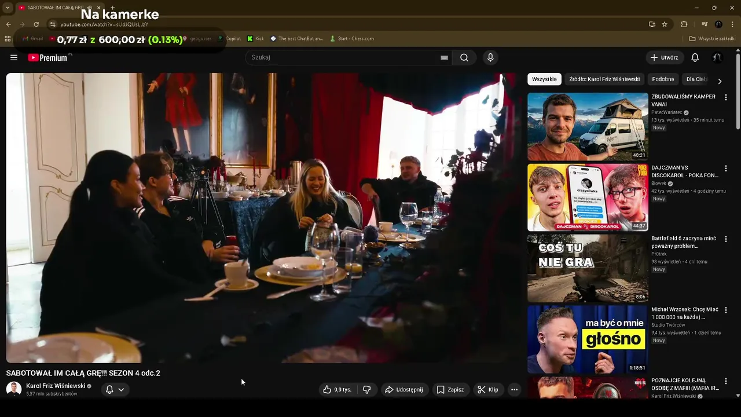Open the Chrome tab search dropdown
741x417 pixels.
(8, 8)
